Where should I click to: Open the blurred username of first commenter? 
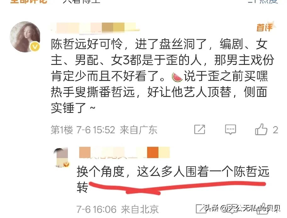pyautogui.click(x=95, y=28)
